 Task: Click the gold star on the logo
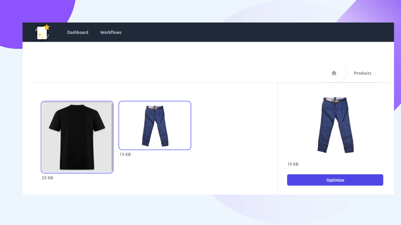(47, 27)
